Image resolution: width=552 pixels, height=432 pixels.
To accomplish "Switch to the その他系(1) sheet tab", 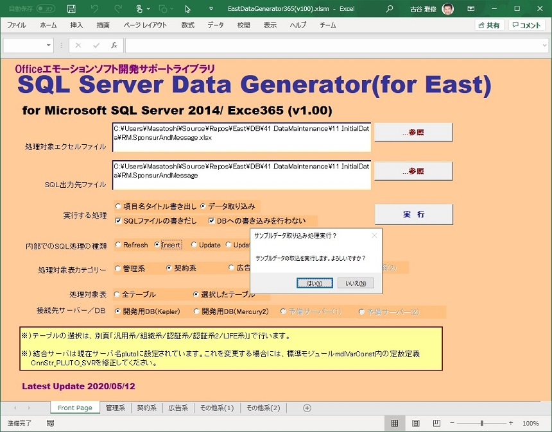I will pyautogui.click(x=217, y=408).
